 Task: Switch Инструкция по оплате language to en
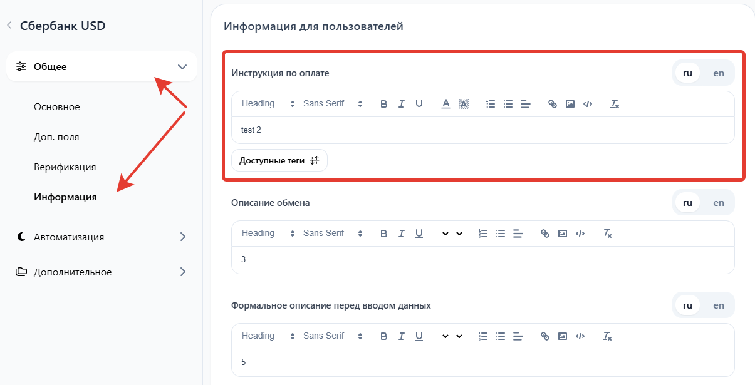718,73
